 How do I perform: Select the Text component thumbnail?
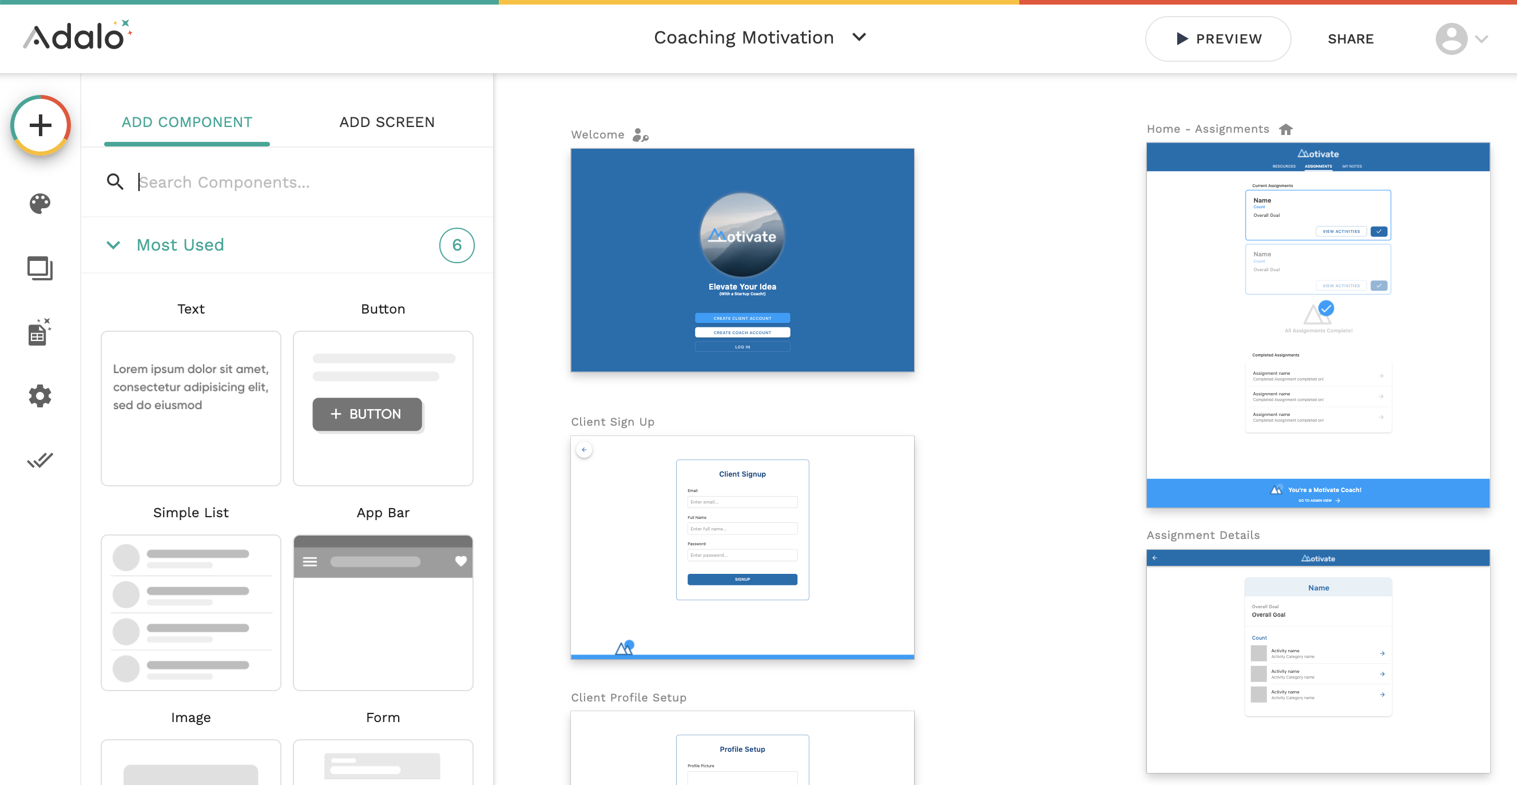tap(191, 408)
